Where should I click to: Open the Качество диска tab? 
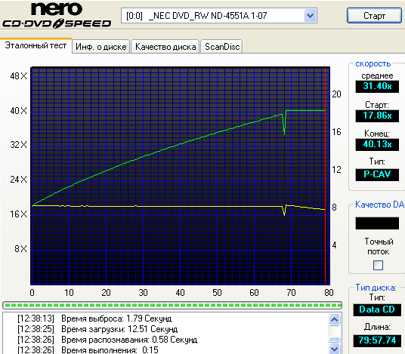pos(165,47)
